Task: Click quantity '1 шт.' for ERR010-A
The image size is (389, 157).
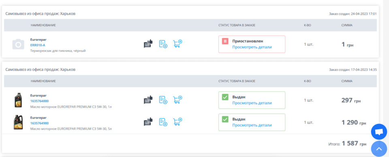Action: click(x=309, y=45)
